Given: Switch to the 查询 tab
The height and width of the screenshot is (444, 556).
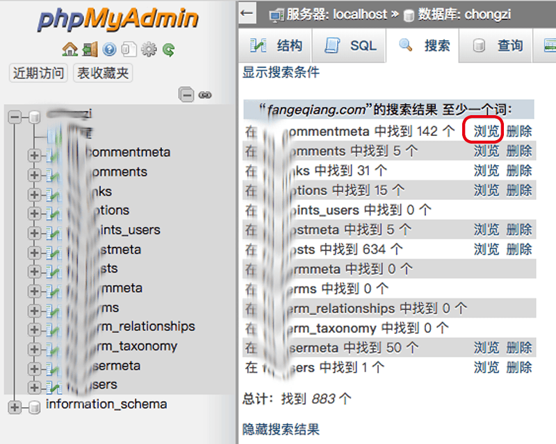Looking at the screenshot, I should 496,46.
